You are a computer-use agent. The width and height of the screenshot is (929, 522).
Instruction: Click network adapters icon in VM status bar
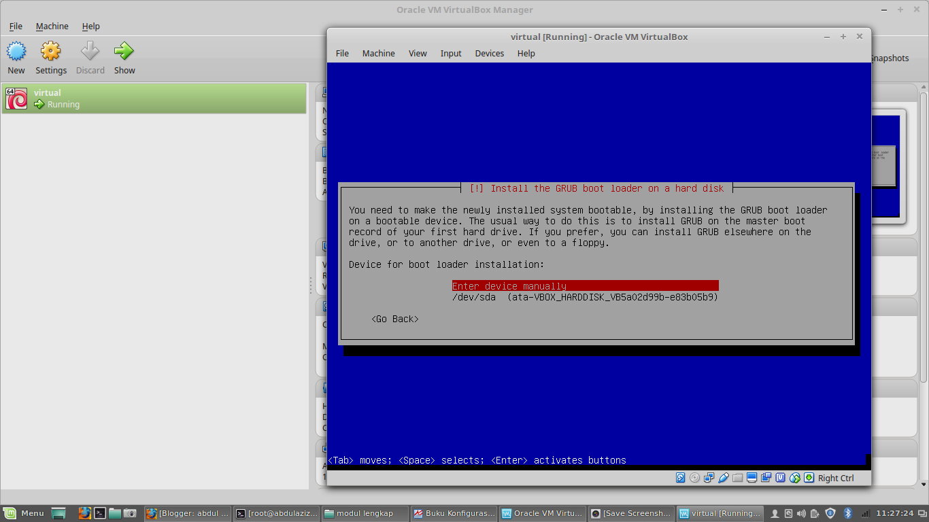[709, 478]
